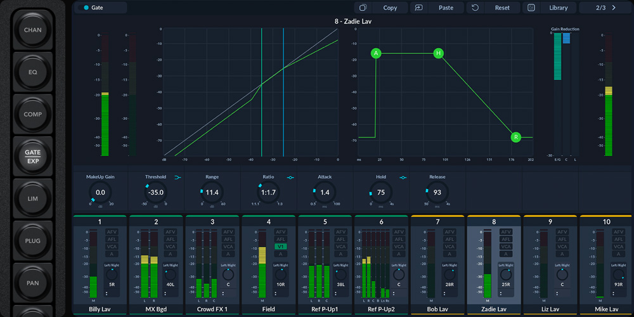Open the LIM limiter button

tap(33, 198)
